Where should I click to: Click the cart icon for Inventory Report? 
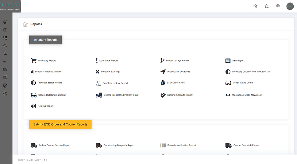pyautogui.click(x=34, y=60)
